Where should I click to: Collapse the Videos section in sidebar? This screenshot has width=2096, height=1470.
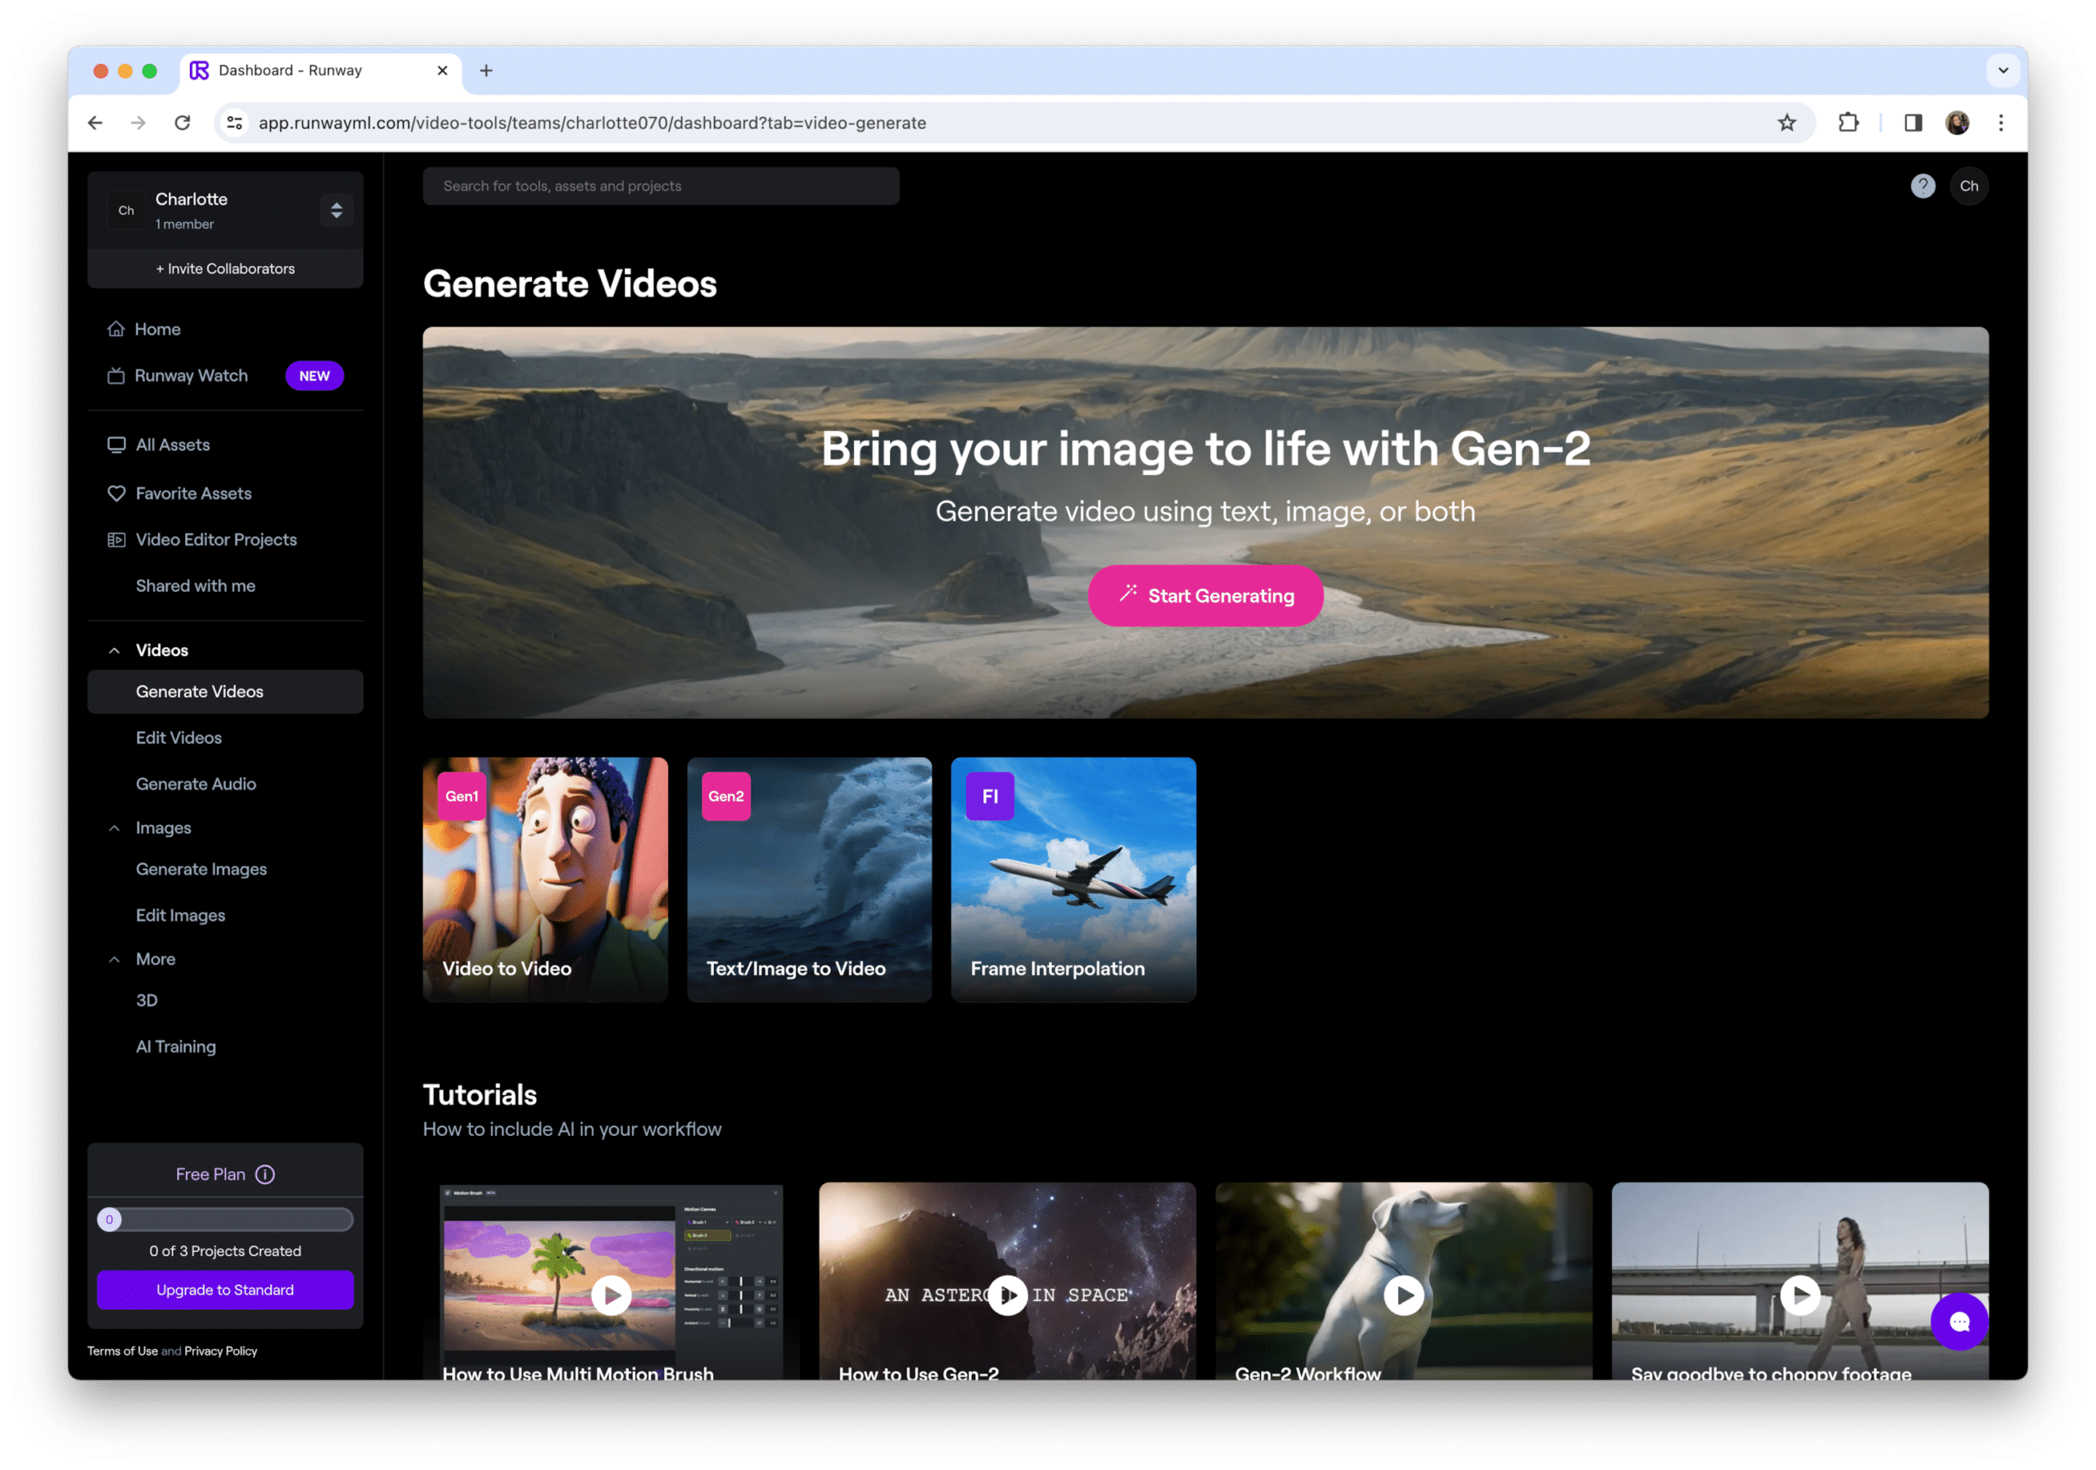click(114, 650)
